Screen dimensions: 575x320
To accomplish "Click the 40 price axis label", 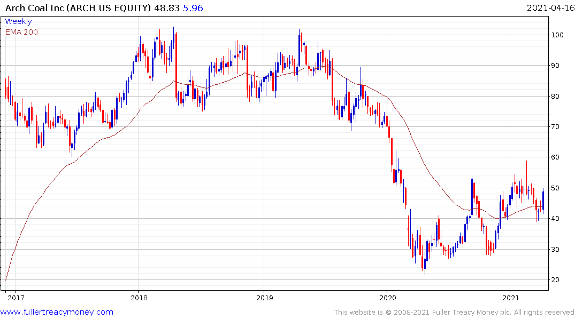I will click(x=555, y=219).
